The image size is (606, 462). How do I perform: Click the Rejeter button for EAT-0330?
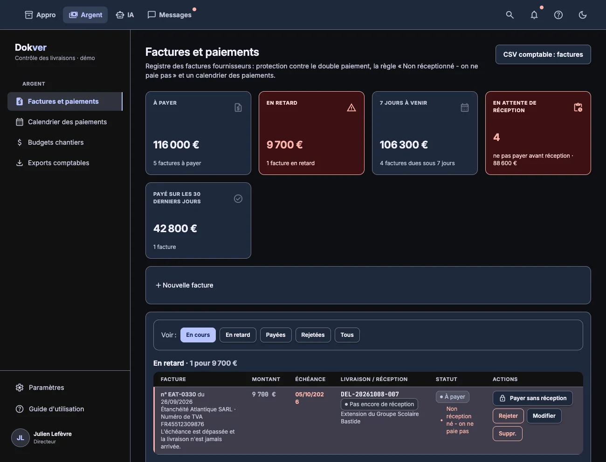[508, 416]
